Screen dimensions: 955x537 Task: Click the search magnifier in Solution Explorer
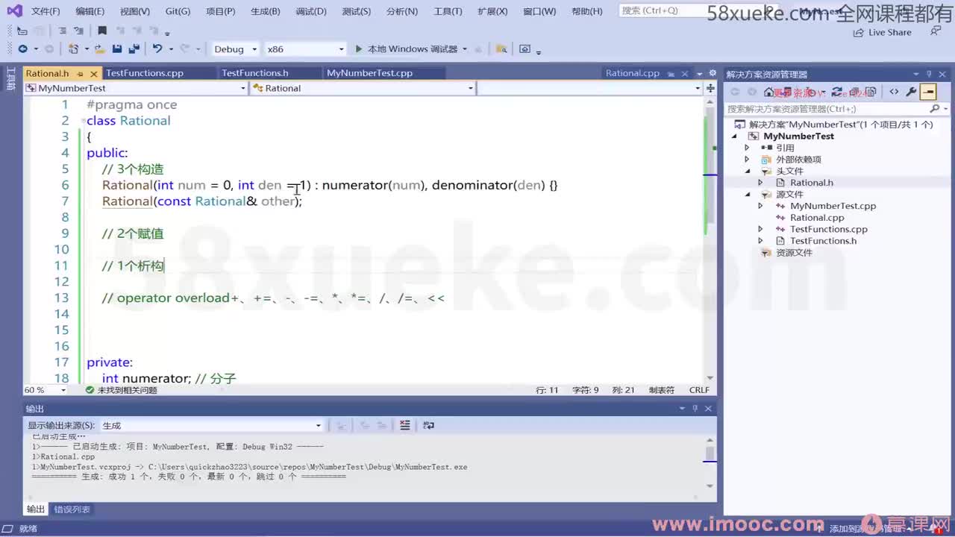pyautogui.click(x=934, y=109)
